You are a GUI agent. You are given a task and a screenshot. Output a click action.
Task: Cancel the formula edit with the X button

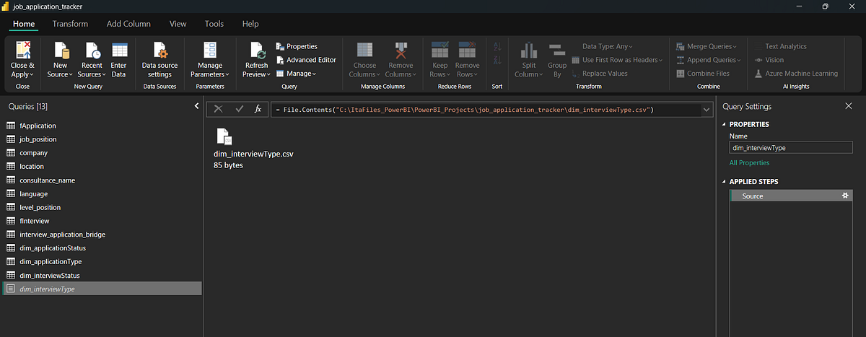click(219, 109)
